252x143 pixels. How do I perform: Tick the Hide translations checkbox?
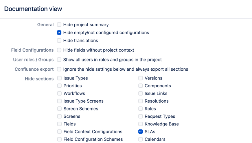click(59, 40)
